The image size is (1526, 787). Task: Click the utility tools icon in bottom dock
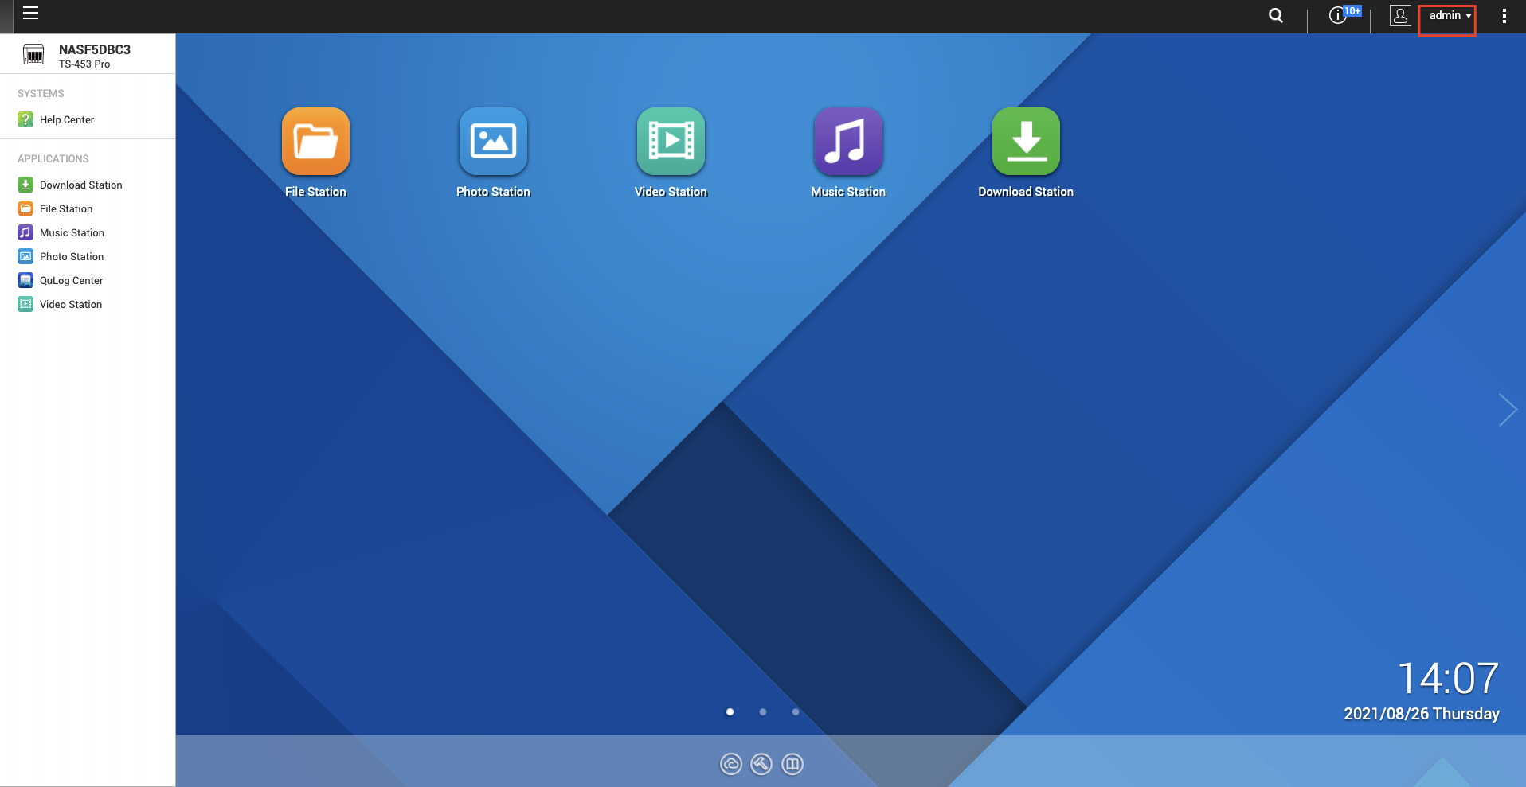(x=761, y=764)
